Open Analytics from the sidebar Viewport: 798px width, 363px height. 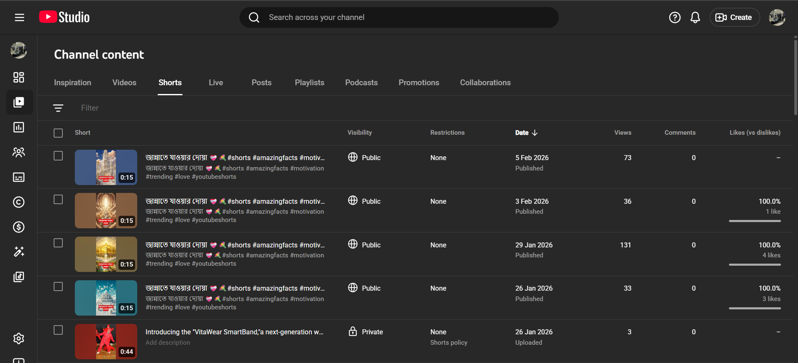(19, 127)
